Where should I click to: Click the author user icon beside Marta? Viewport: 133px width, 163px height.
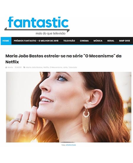click(x=6, y=67)
